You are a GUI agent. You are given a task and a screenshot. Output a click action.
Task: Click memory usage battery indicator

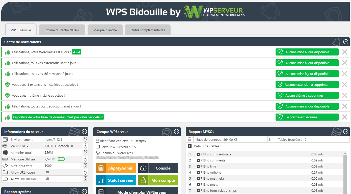pos(61,159)
